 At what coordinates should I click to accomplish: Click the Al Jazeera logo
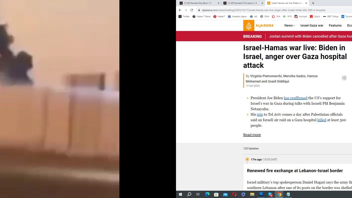tap(258, 26)
